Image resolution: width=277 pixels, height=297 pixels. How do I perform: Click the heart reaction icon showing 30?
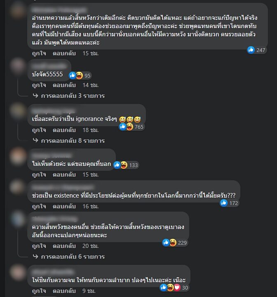click(177, 288)
